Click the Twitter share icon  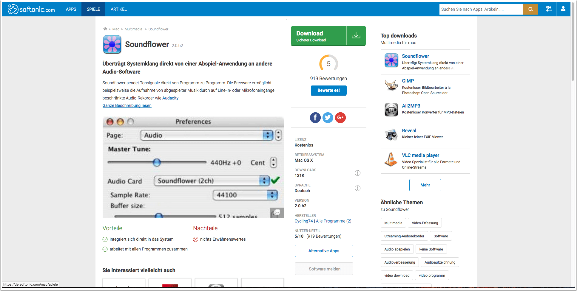click(x=328, y=118)
